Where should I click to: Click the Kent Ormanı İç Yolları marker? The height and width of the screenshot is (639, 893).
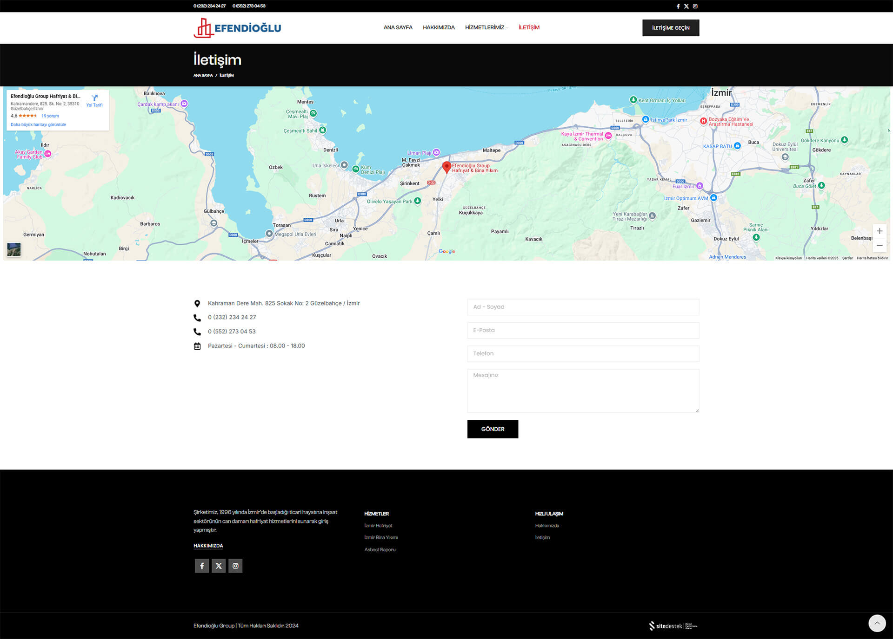point(633,100)
